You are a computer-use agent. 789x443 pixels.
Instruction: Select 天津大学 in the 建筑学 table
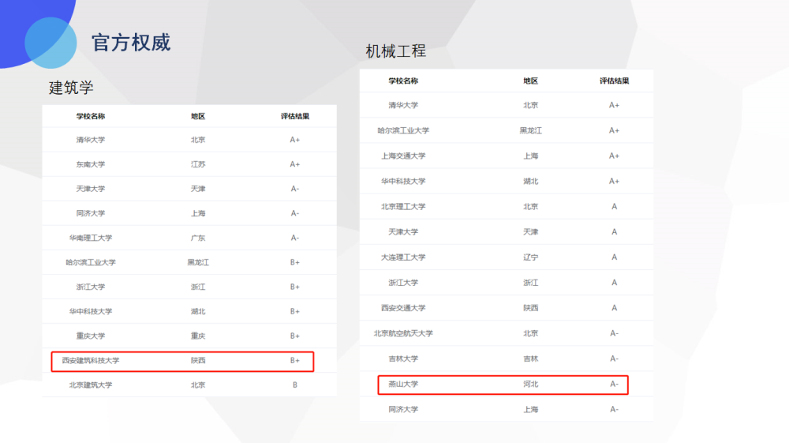pos(91,189)
